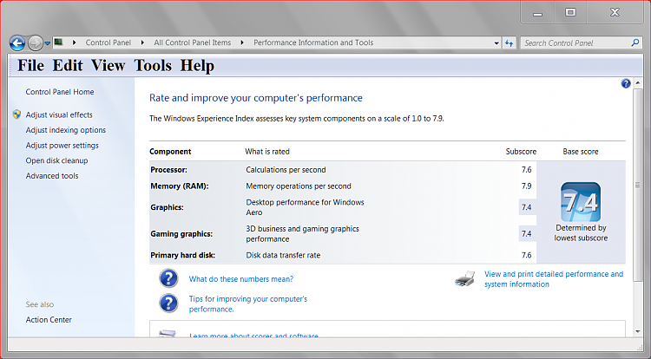Image resolution: width=651 pixels, height=359 pixels.
Task: Open the Edit menu
Action: [x=68, y=66]
